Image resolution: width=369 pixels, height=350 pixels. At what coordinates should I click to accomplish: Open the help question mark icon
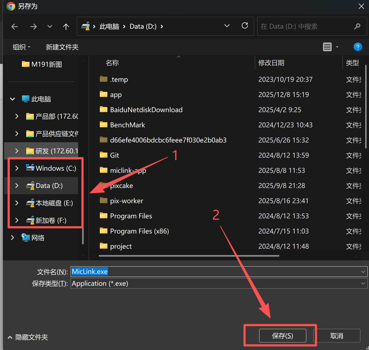pyautogui.click(x=358, y=47)
